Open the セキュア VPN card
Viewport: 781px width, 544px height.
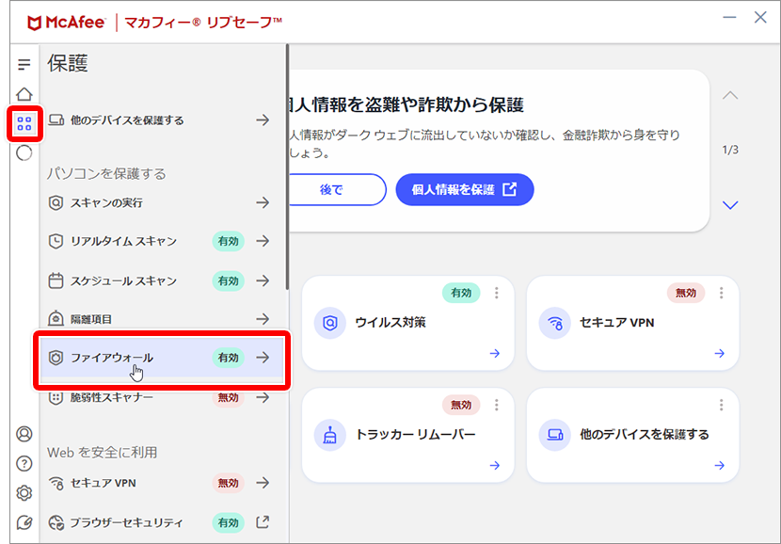[632, 323]
